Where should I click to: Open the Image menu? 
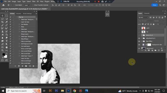tap(14, 2)
